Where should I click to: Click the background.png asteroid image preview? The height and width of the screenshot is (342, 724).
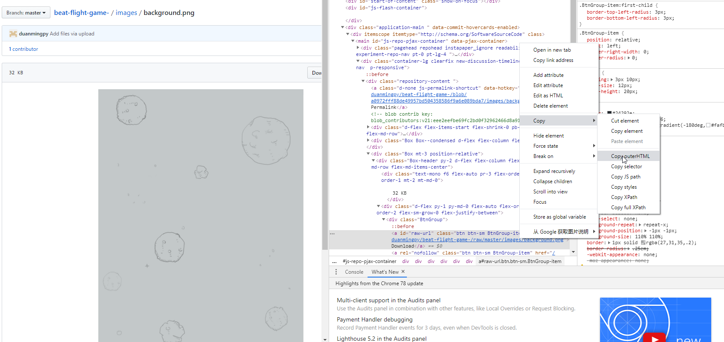(201, 216)
